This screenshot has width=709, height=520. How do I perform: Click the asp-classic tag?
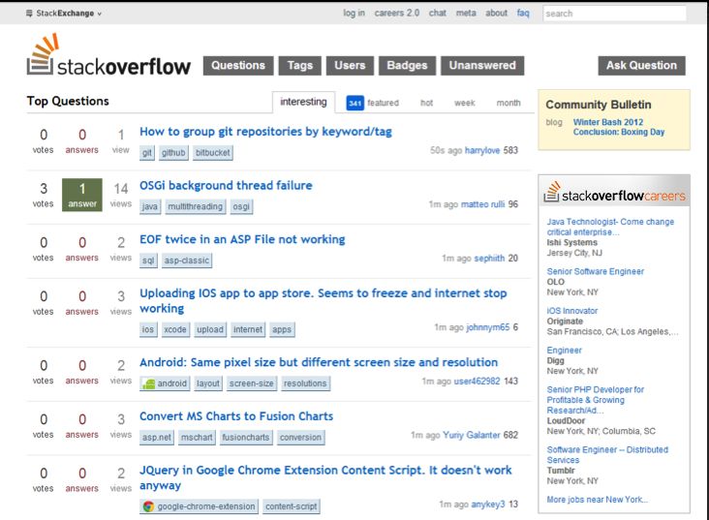[187, 260]
